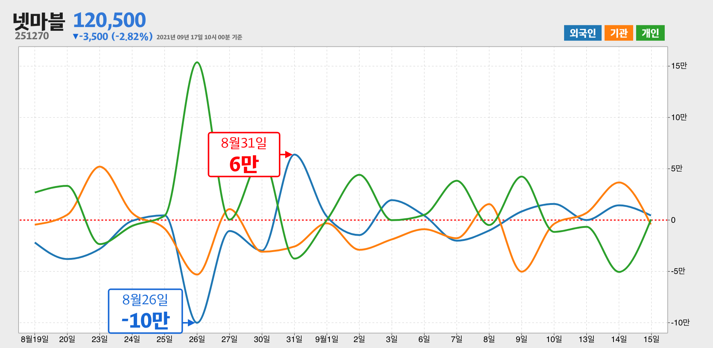Click the timestamp 2021년 09월 17일 10시 00분 기준
Screen dimensions: 713x348
[199, 37]
